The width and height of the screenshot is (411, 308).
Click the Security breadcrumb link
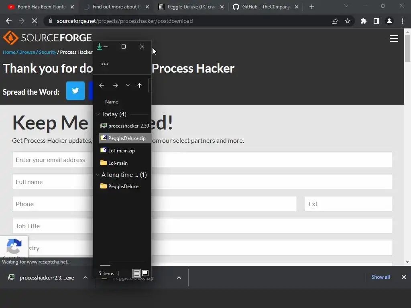47,52
